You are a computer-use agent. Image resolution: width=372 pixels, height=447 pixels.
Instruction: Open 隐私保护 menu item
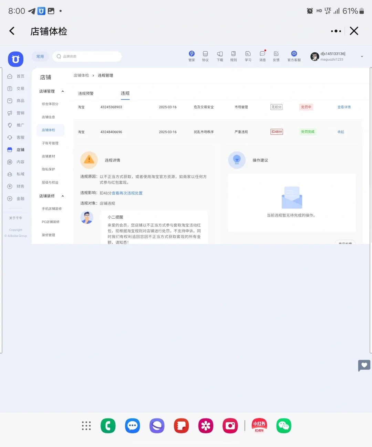[x=49, y=169]
